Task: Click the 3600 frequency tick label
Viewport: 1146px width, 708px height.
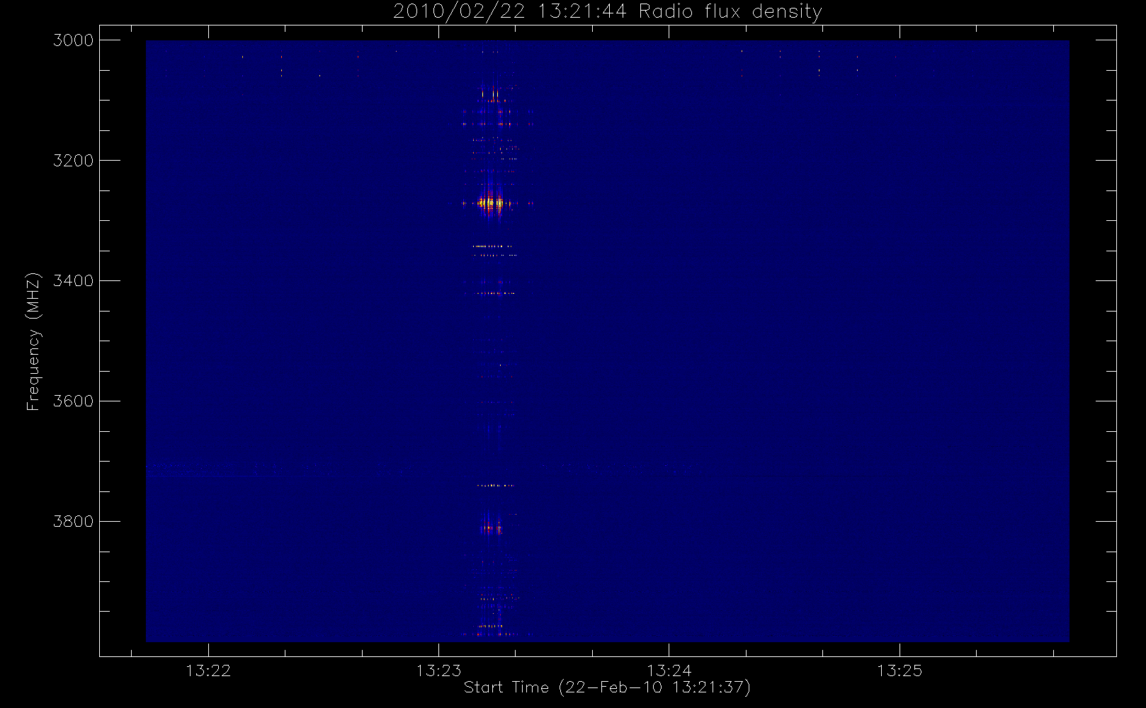Action: point(74,401)
